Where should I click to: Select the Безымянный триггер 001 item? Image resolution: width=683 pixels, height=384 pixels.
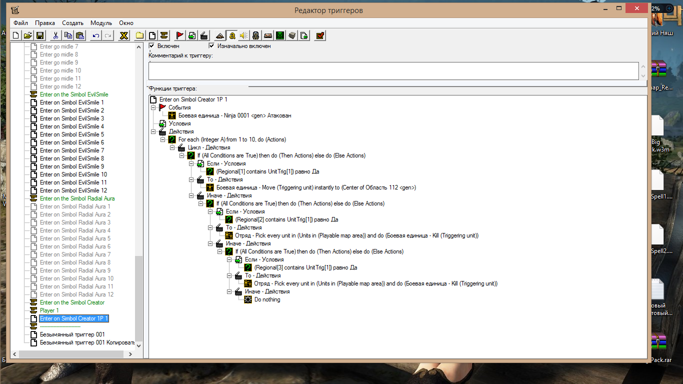point(72,334)
